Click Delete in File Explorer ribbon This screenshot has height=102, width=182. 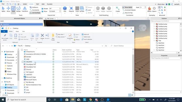pos(42,37)
